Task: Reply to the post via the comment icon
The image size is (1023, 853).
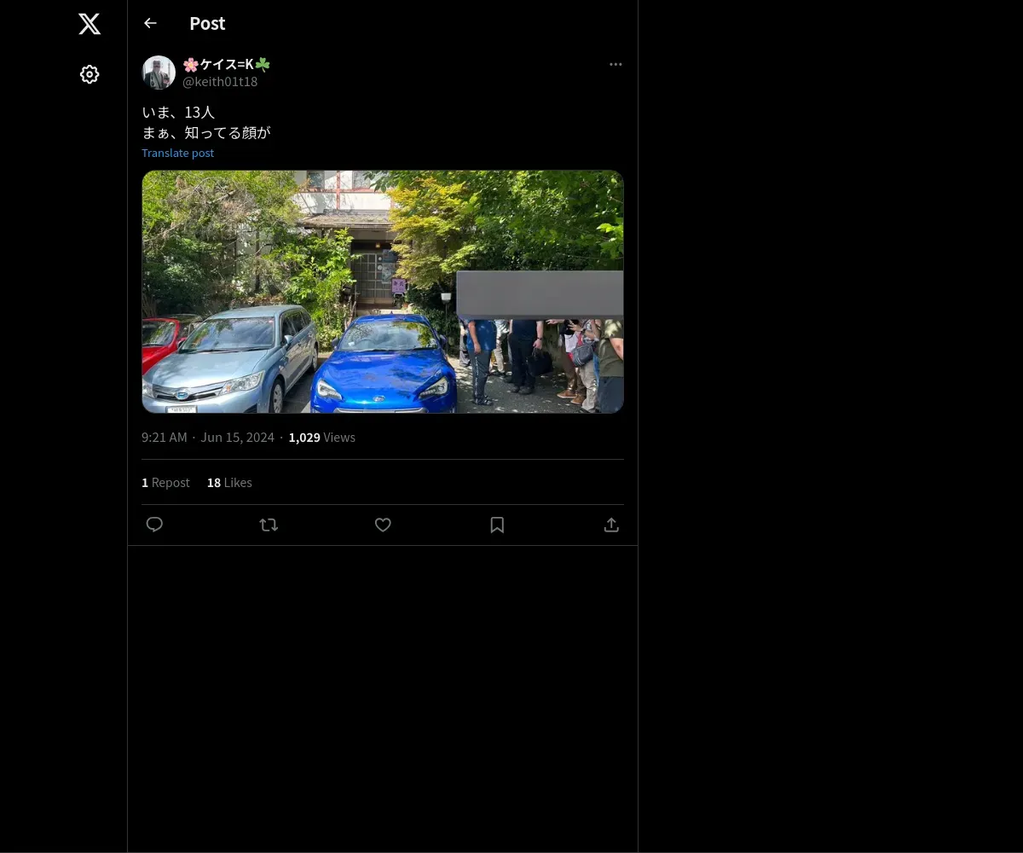Action: 154,525
